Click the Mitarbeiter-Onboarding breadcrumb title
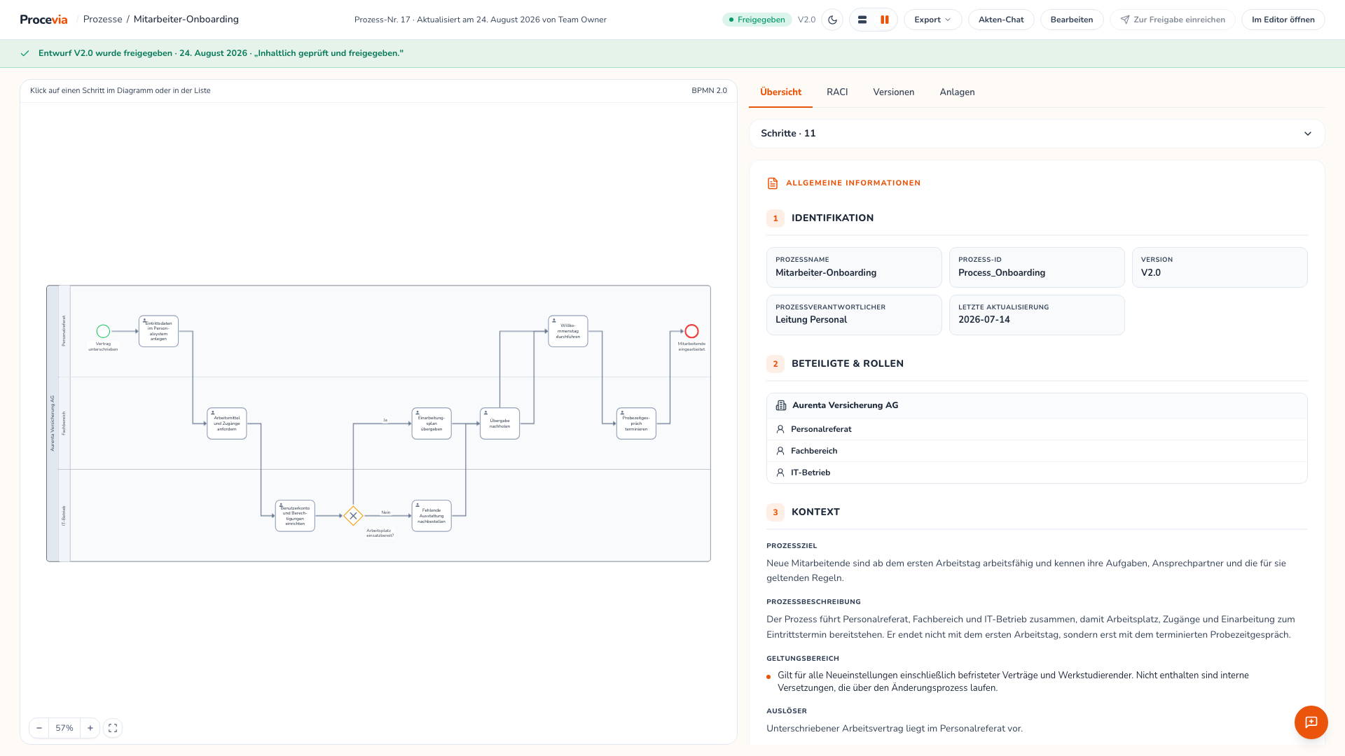This screenshot has width=1345, height=756. [x=186, y=19]
